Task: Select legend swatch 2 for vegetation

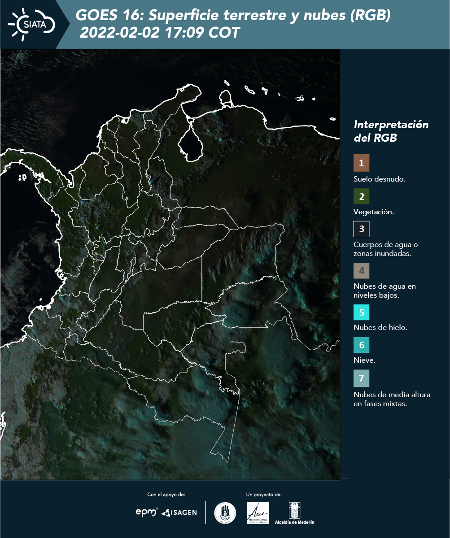Action: 361,196
